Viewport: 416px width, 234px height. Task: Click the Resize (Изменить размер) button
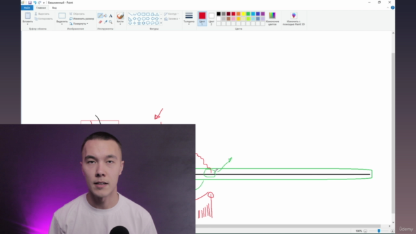(82, 19)
